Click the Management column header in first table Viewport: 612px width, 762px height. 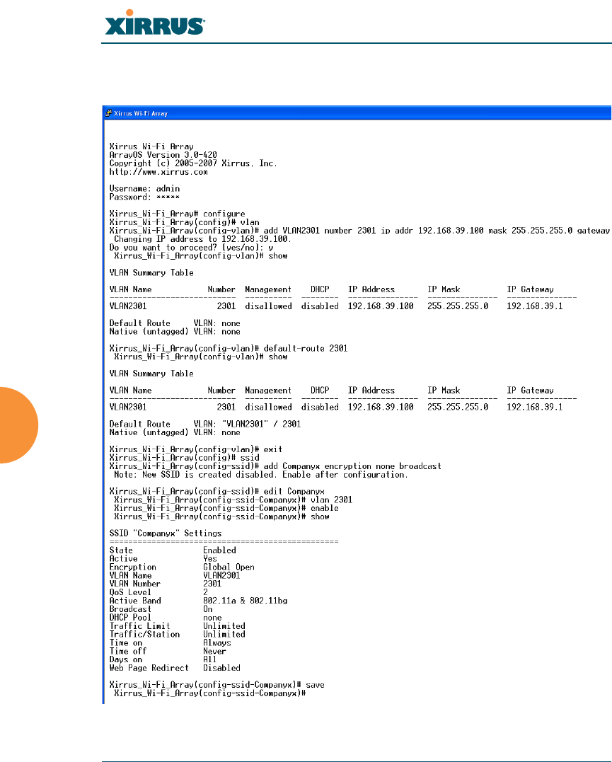click(x=268, y=289)
